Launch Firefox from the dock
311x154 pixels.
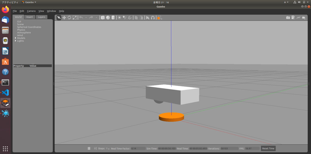pyautogui.click(x=5, y=10)
